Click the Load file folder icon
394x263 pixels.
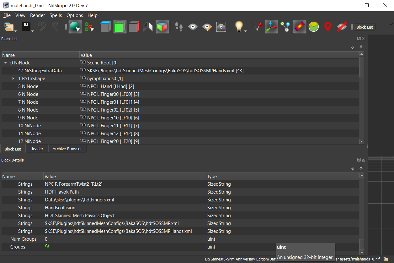coord(9,27)
